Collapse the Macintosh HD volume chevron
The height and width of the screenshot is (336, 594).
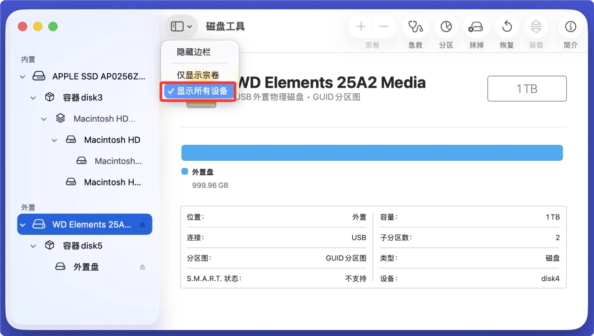pyautogui.click(x=54, y=140)
